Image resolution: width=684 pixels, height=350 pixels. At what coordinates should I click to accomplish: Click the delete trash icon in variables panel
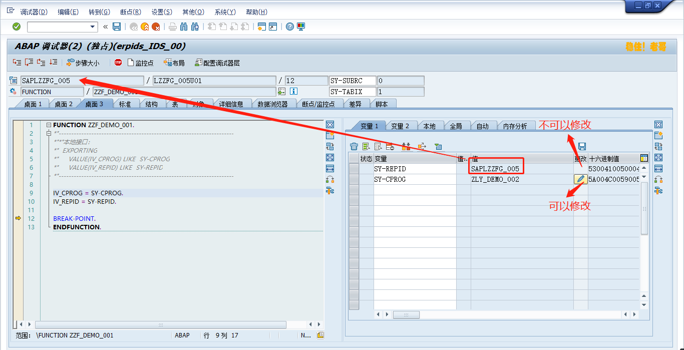354,146
